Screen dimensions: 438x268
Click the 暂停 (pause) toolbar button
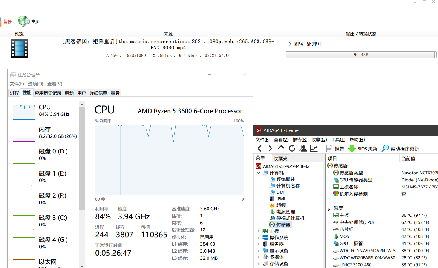(x=6, y=21)
